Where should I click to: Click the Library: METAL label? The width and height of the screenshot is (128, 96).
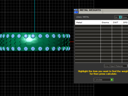83,17
